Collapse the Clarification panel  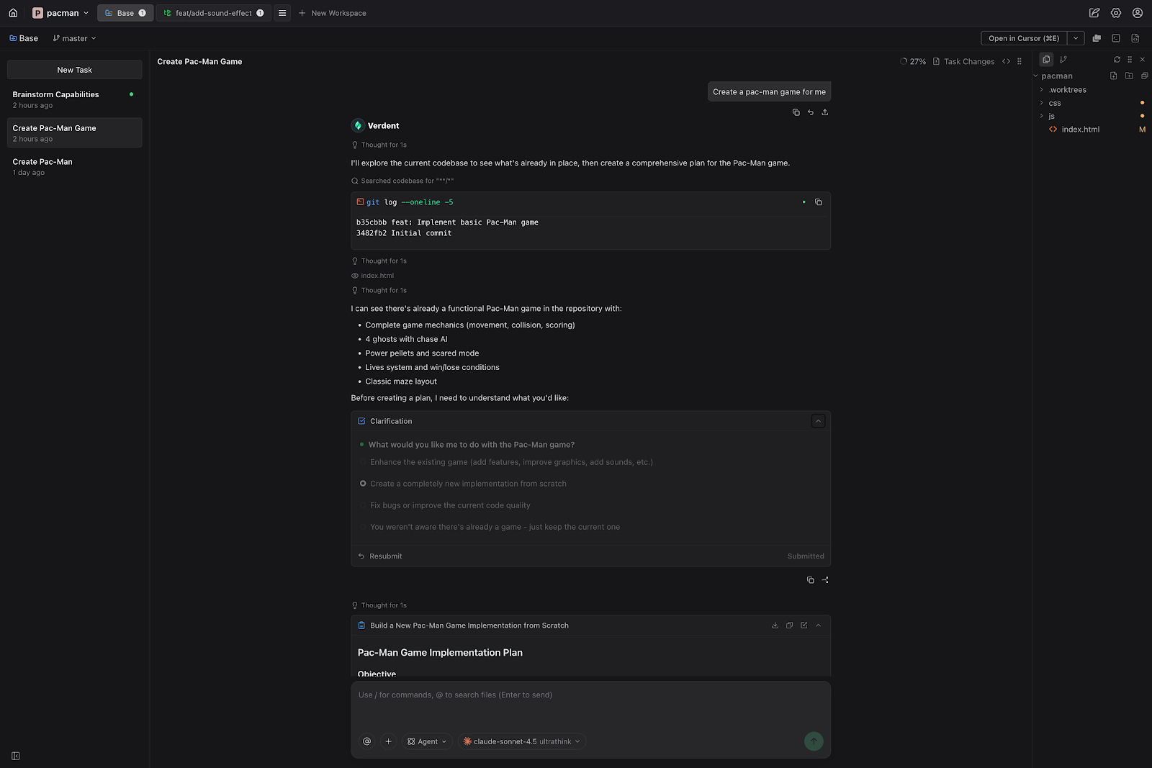coord(818,421)
